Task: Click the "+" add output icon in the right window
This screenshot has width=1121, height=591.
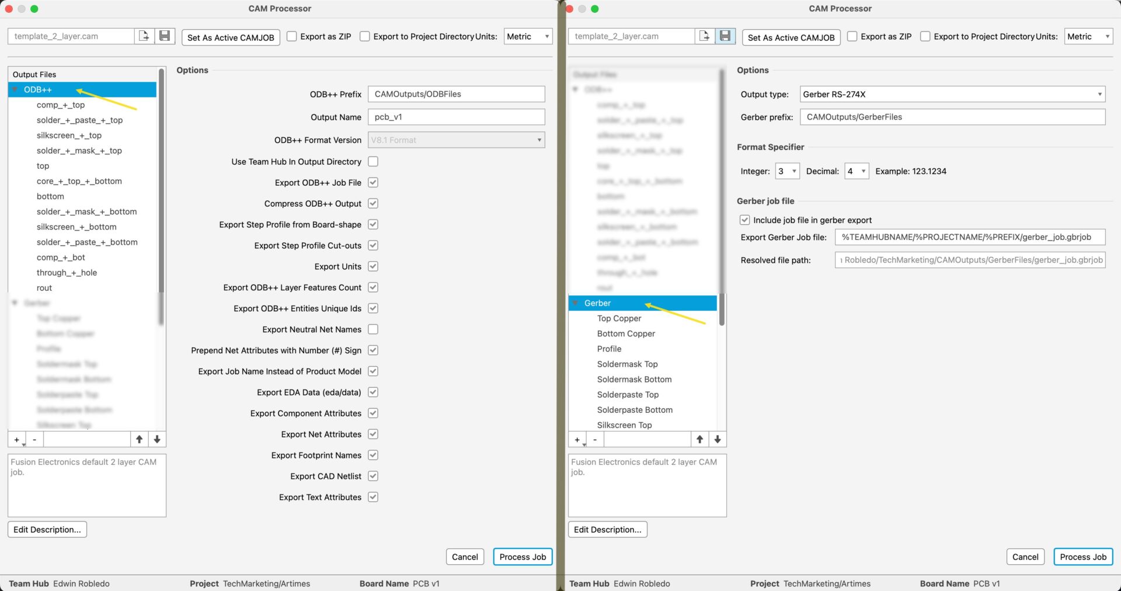Action: pyautogui.click(x=577, y=439)
